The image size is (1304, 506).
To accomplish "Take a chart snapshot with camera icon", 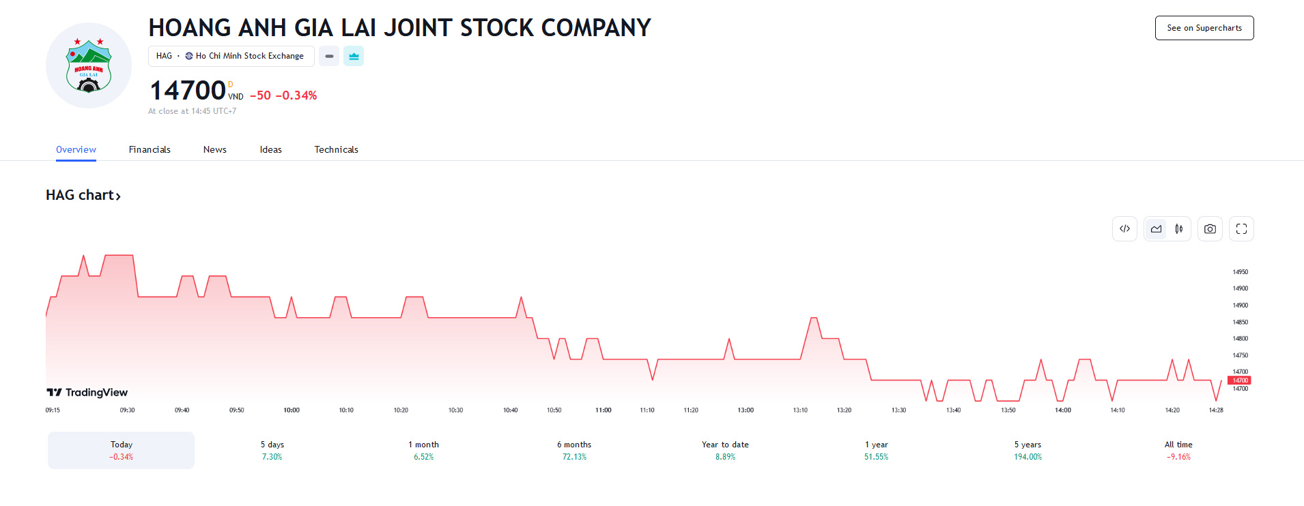I will 1210,229.
